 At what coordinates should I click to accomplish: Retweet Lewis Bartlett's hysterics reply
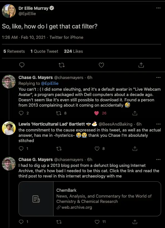click(x=59, y=149)
